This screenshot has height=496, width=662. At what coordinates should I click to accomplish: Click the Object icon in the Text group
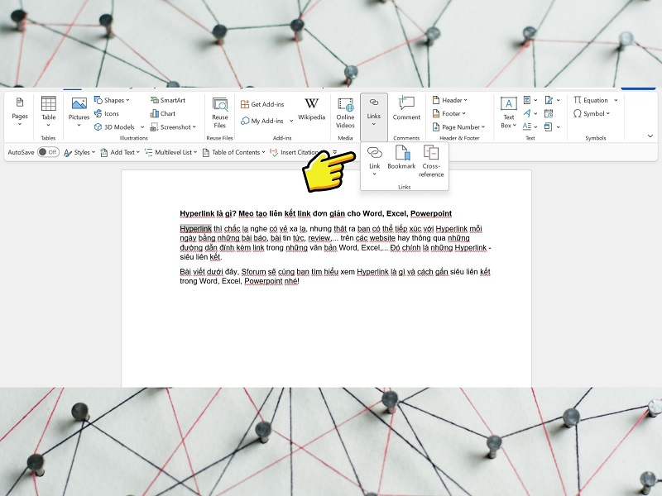pyautogui.click(x=548, y=126)
